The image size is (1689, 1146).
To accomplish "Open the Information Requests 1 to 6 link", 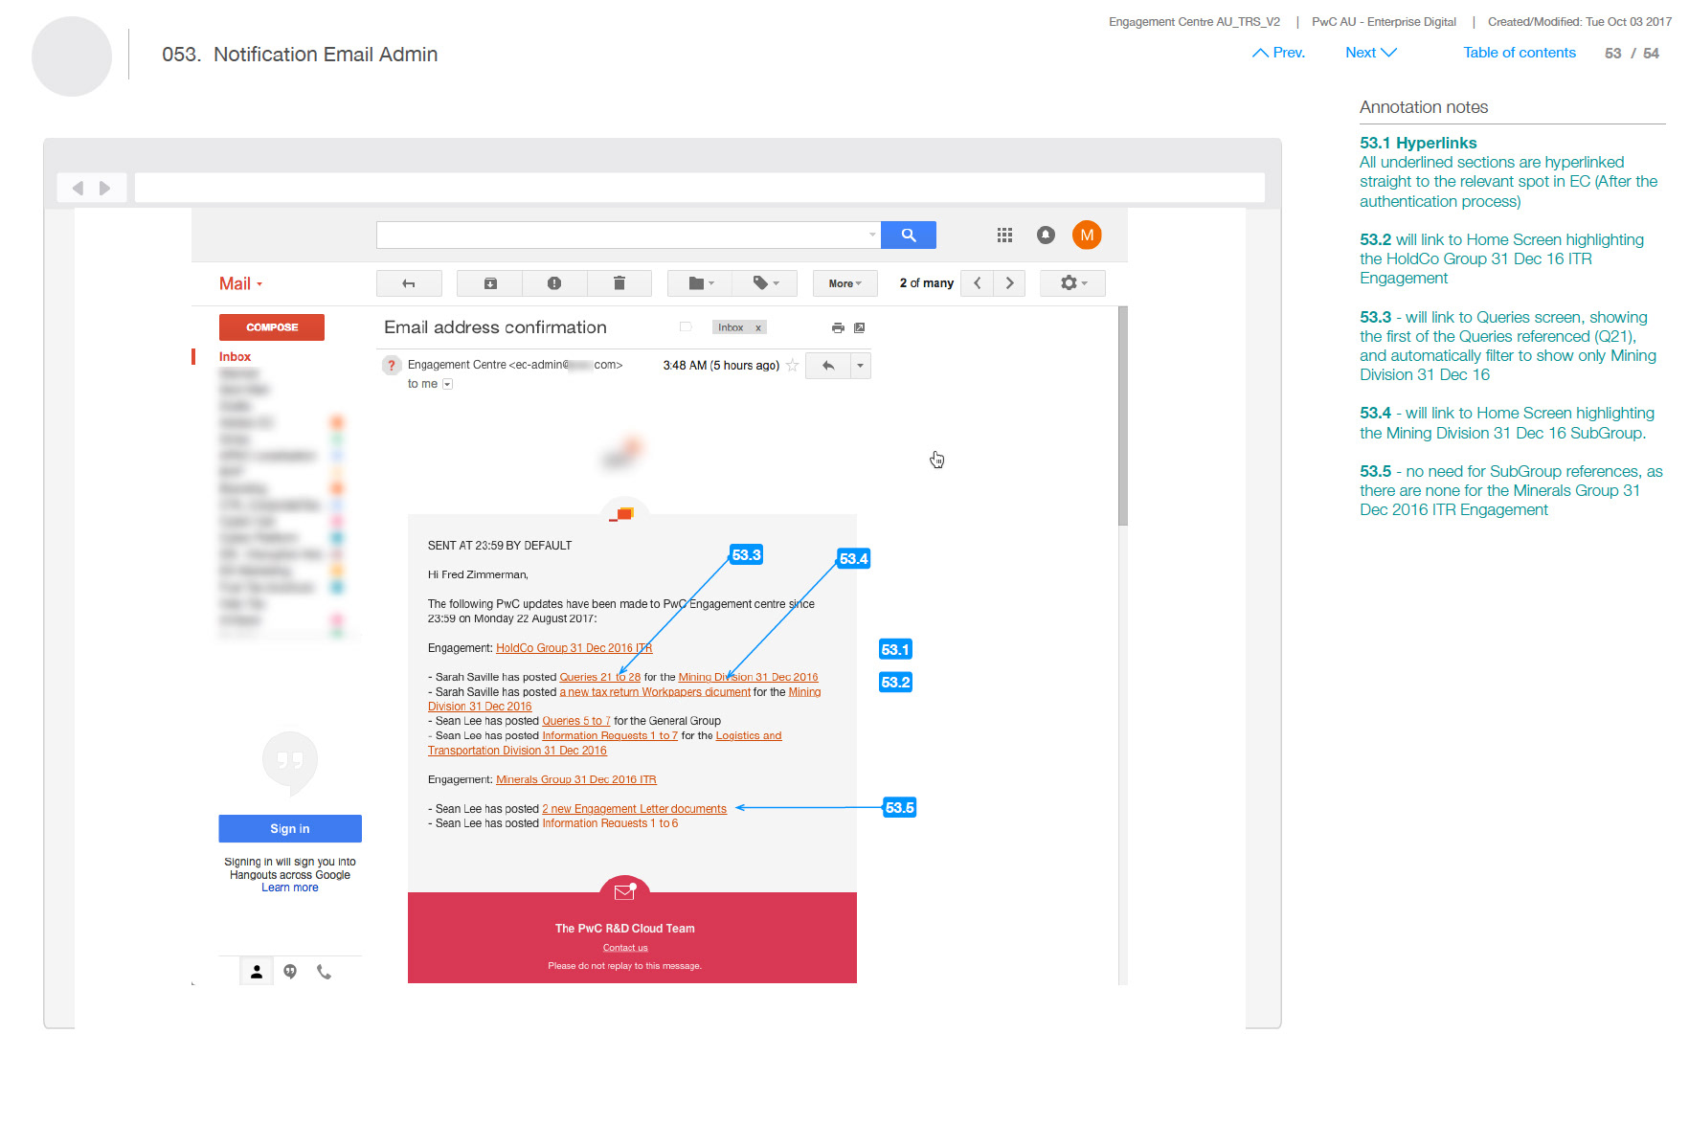I will pyautogui.click(x=610, y=823).
